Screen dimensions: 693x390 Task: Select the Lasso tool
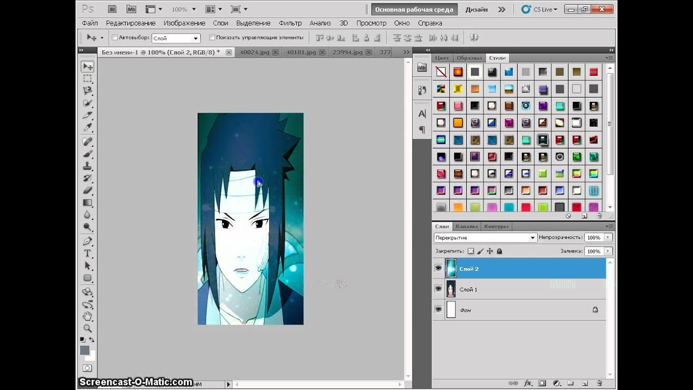tap(87, 91)
